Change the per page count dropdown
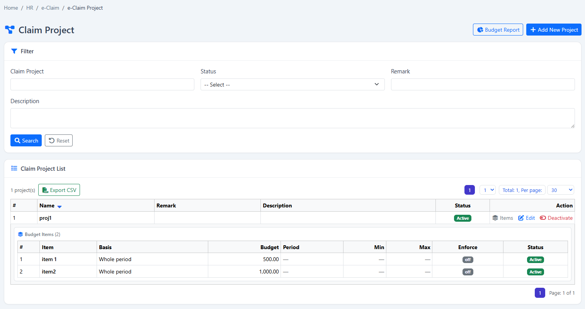The image size is (585, 309). tap(561, 190)
